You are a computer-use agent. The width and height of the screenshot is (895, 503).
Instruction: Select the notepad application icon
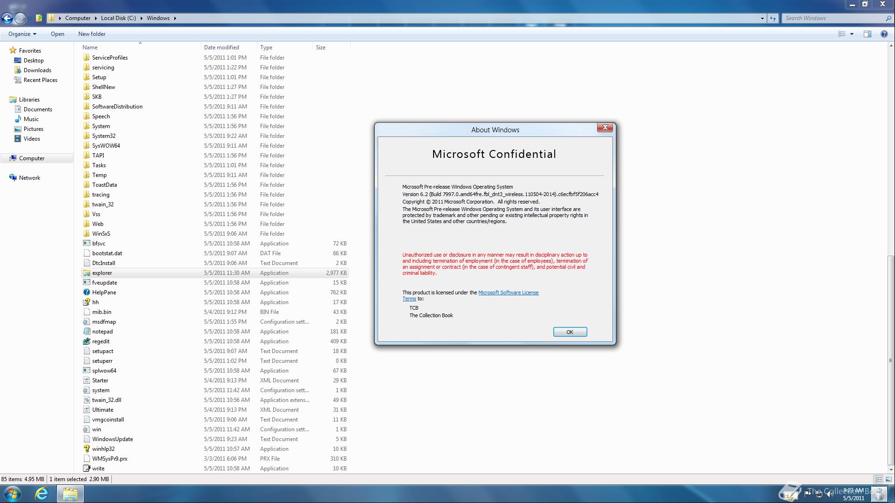pos(86,332)
